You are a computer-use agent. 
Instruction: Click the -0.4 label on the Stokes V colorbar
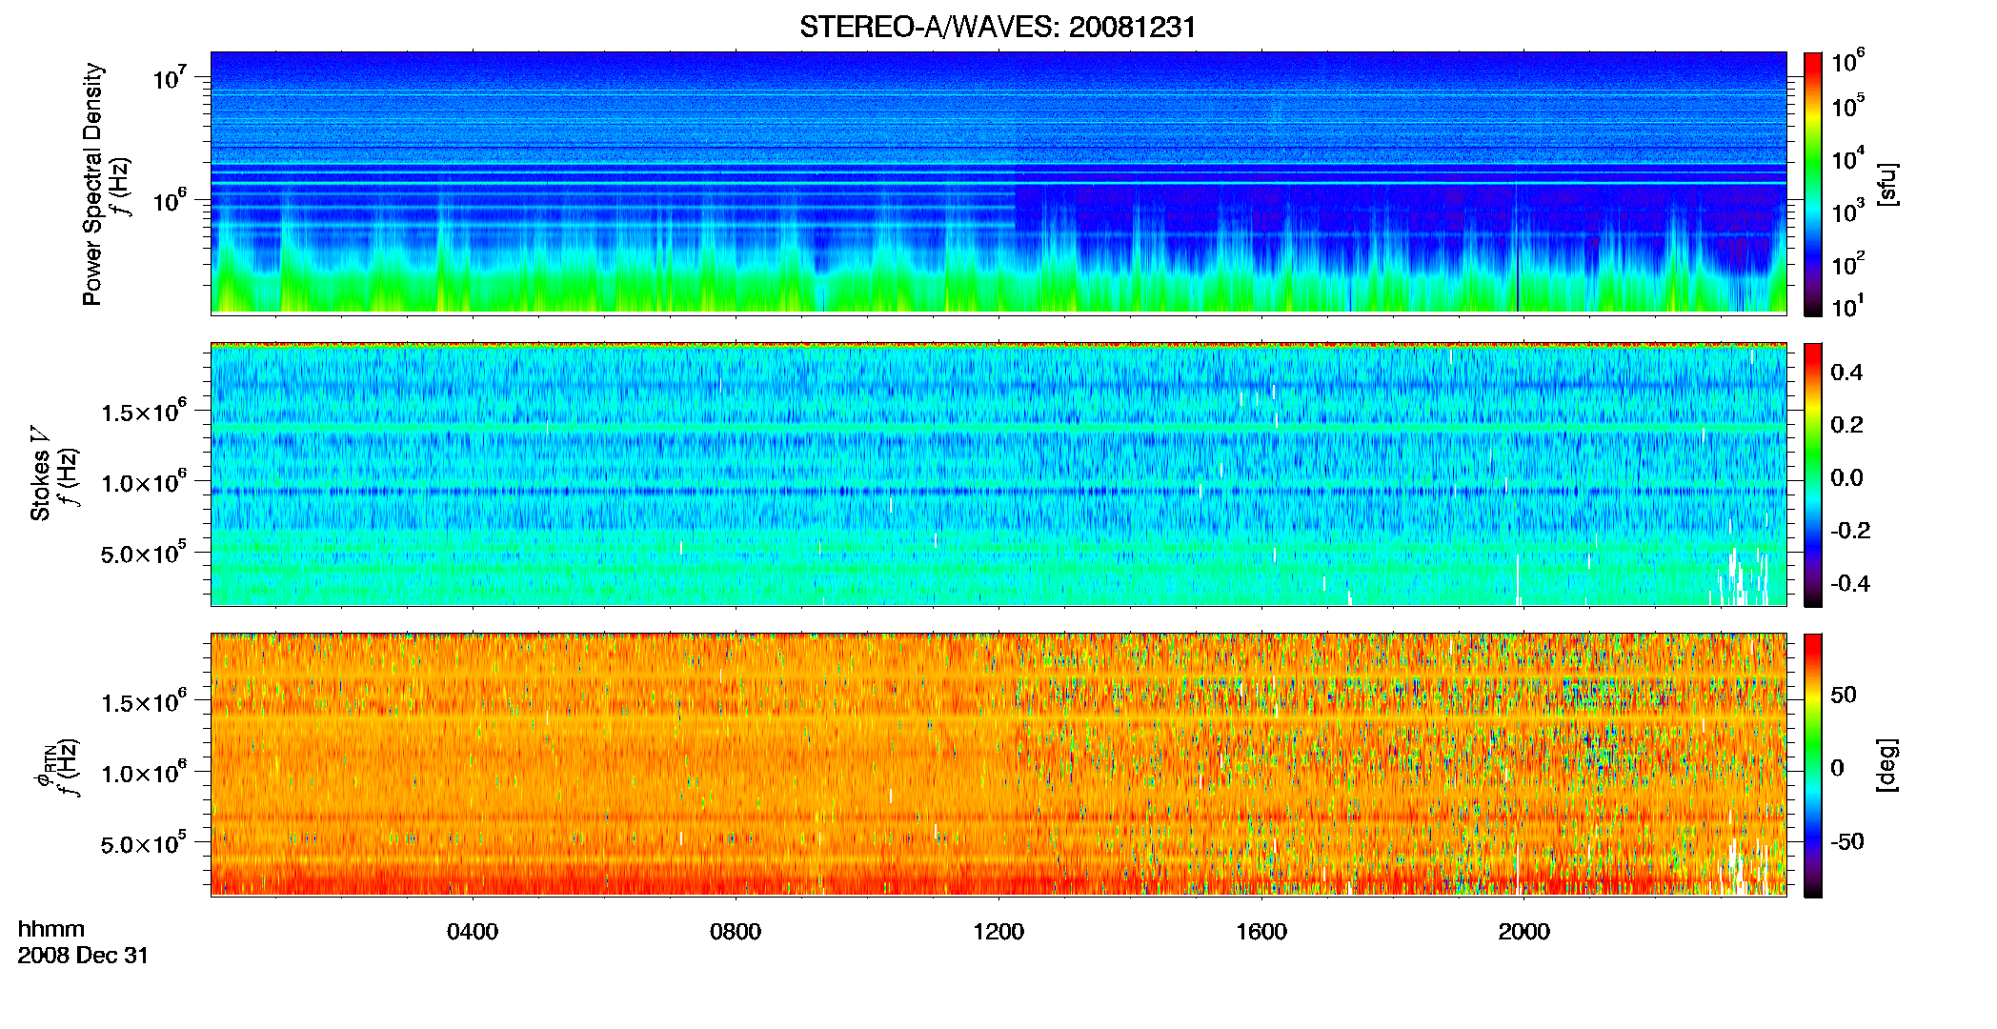(x=1851, y=583)
